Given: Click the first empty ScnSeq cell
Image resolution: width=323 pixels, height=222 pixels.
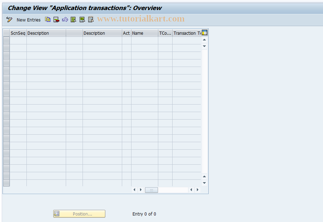Looking at the screenshot, I should pos(18,40).
